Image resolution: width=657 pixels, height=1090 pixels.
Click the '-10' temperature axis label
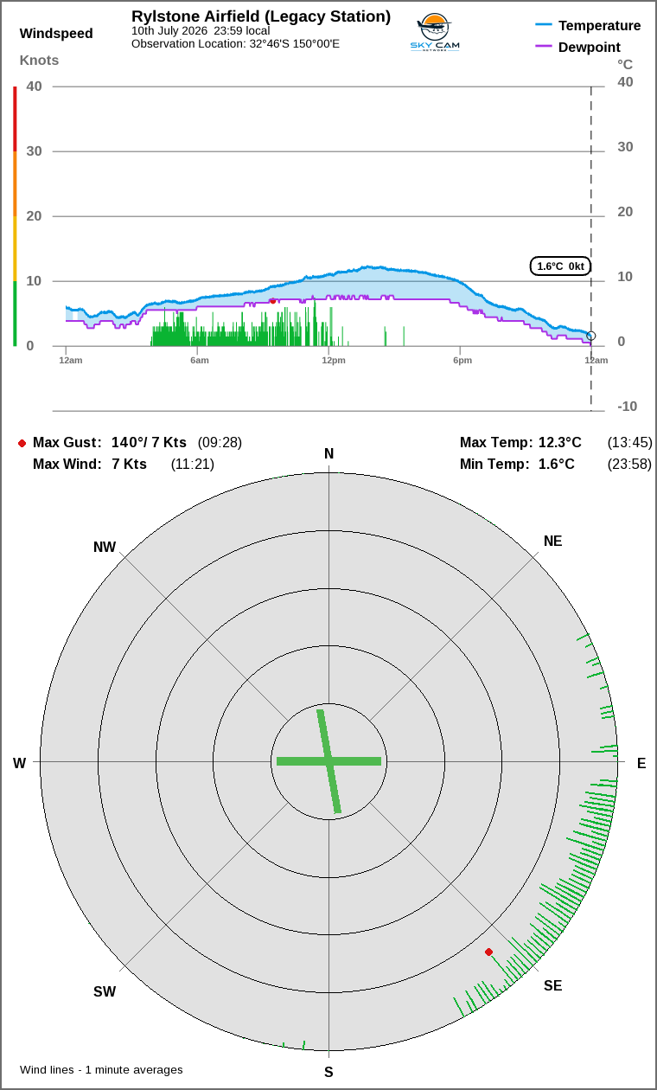[x=627, y=407]
